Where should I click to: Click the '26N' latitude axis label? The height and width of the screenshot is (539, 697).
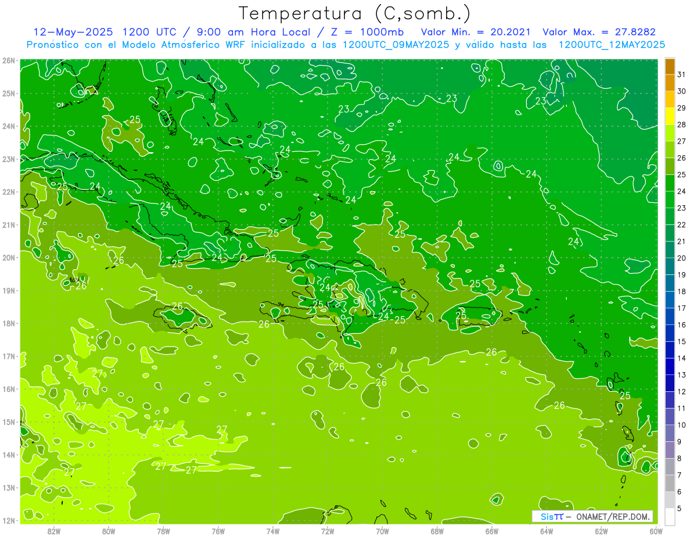click(9, 60)
